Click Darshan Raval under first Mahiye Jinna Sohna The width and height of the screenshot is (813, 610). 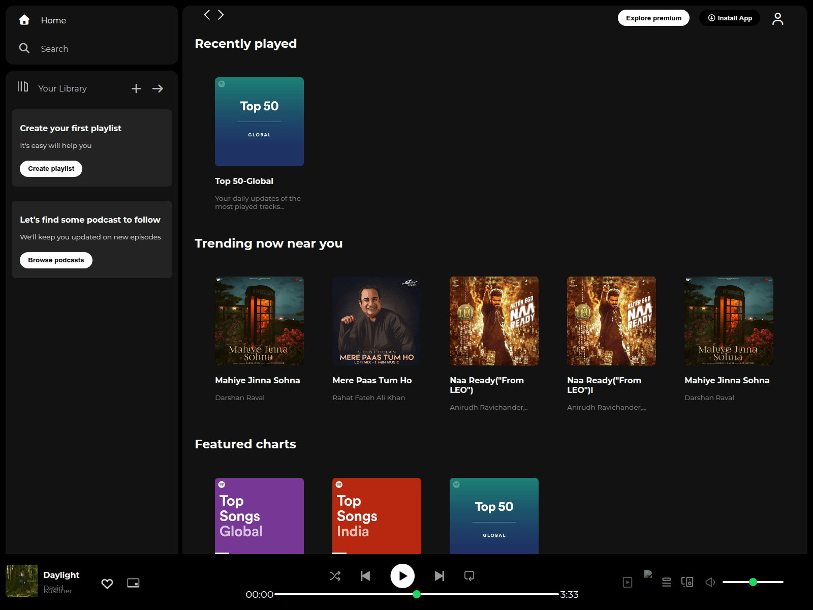(x=240, y=398)
